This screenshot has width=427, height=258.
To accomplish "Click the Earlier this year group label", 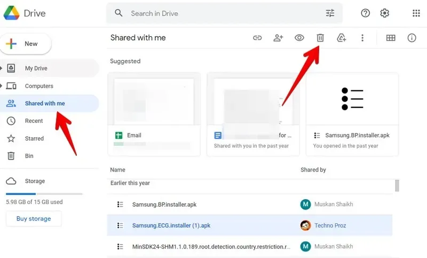I will pos(130,183).
